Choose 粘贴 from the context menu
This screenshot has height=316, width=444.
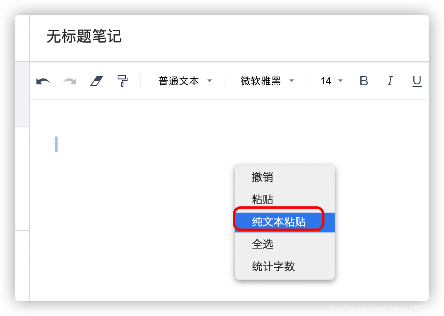pyautogui.click(x=285, y=199)
